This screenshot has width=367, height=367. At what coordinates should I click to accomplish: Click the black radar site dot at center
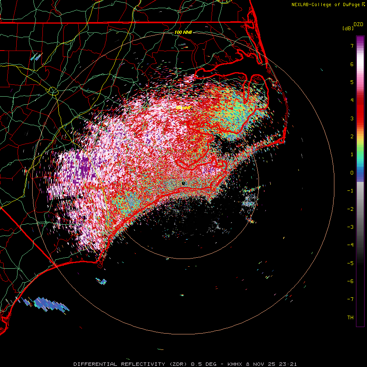coord(183,183)
